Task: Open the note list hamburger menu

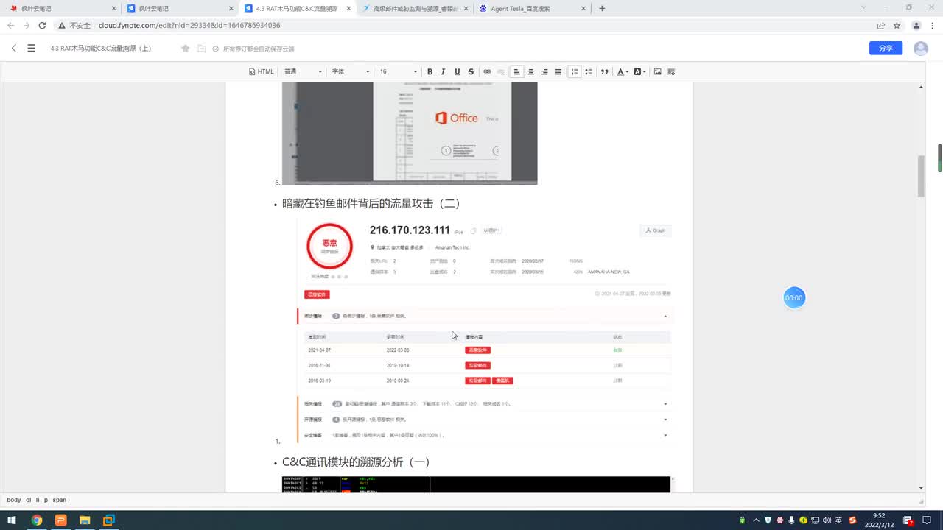Action: point(31,49)
